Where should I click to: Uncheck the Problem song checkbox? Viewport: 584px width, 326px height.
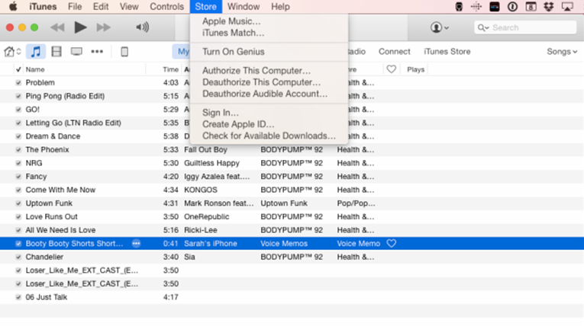pos(18,83)
